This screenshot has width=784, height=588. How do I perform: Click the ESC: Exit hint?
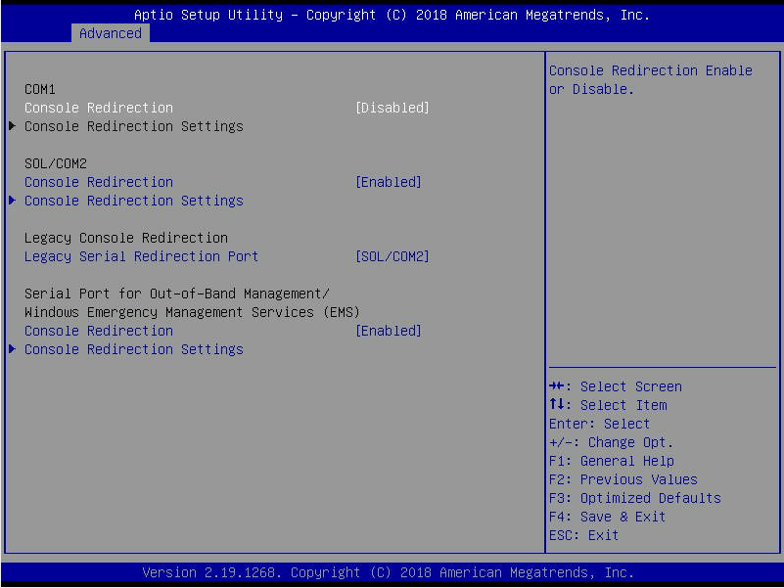pyautogui.click(x=584, y=535)
